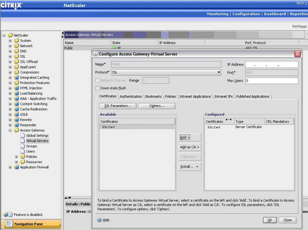Expand the Resources tree node
This screenshot has width=308, height=230.
click(x=17, y=162)
